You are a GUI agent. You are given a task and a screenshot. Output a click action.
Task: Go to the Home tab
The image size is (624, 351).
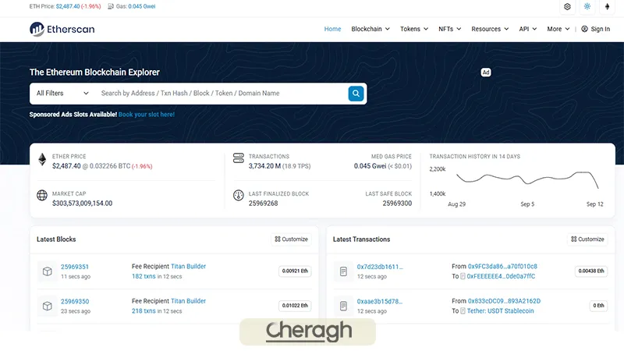click(x=332, y=29)
